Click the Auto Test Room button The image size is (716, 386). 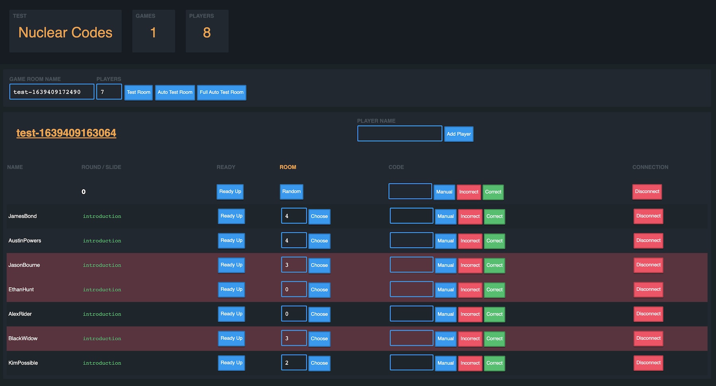[x=175, y=92]
